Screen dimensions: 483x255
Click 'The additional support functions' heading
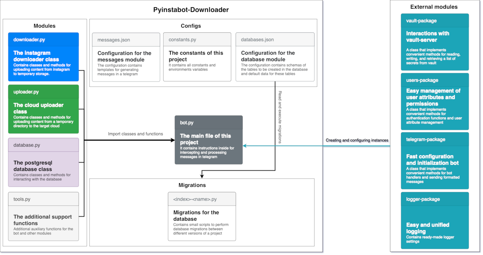click(x=43, y=220)
